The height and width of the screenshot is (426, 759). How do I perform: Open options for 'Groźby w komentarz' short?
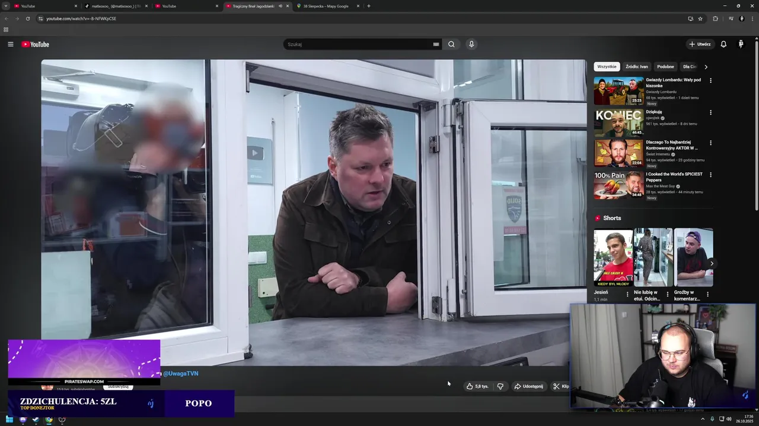click(x=707, y=294)
